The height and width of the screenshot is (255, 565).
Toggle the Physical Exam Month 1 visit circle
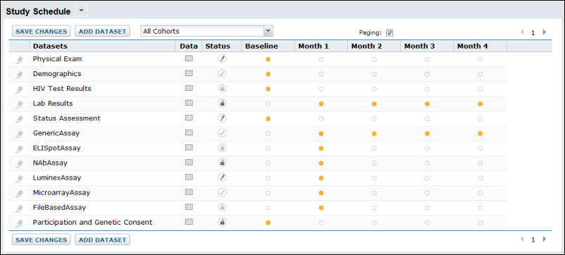[321, 59]
